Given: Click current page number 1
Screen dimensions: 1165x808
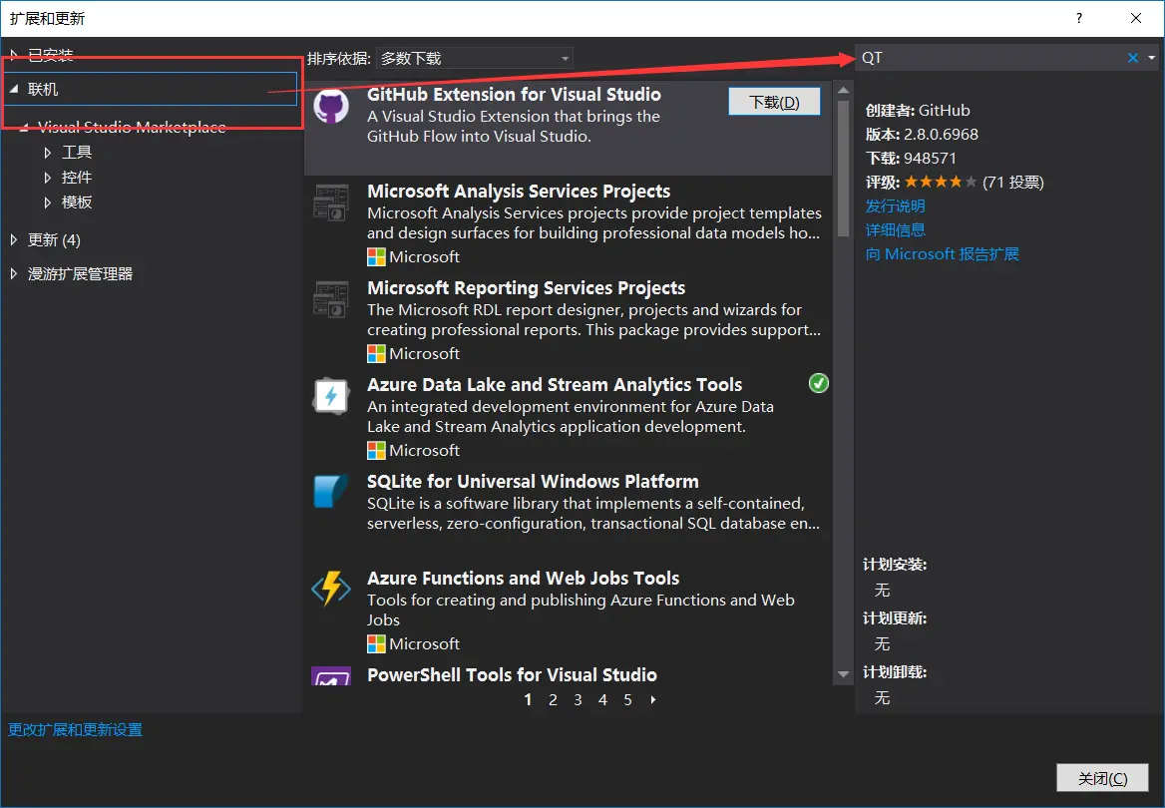Looking at the screenshot, I should [x=528, y=699].
